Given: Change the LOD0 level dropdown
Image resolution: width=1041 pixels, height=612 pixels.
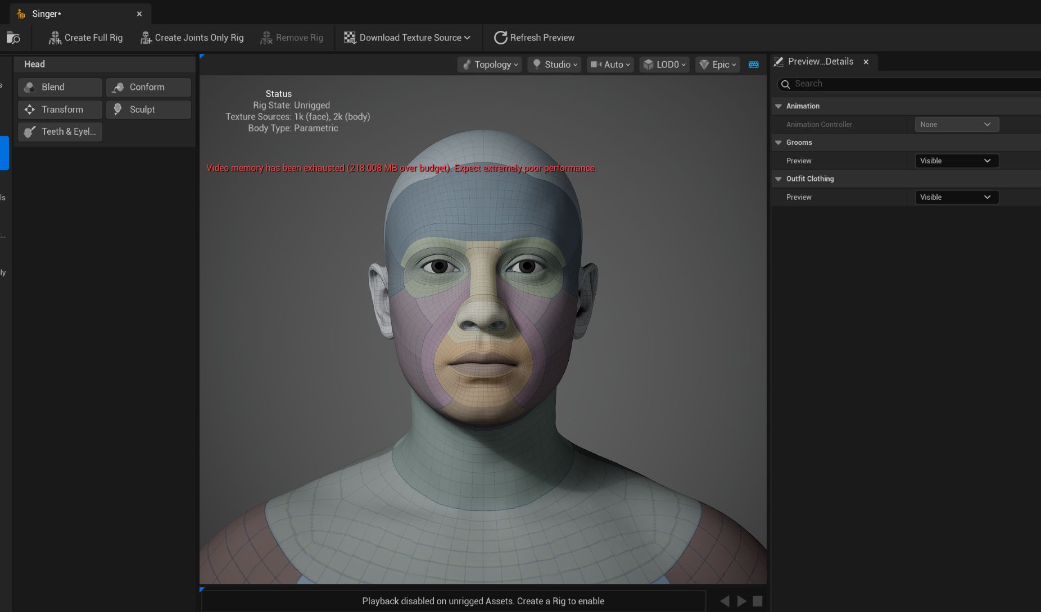Looking at the screenshot, I should click(x=664, y=65).
